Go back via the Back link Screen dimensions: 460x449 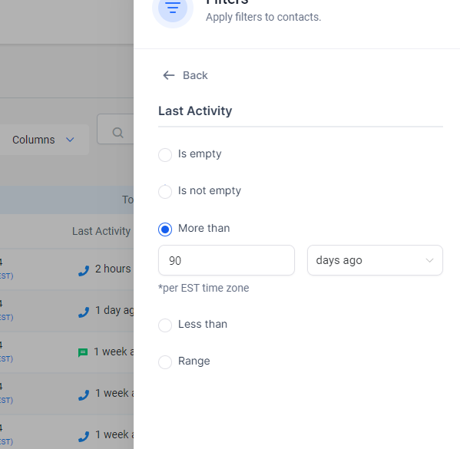pos(185,75)
